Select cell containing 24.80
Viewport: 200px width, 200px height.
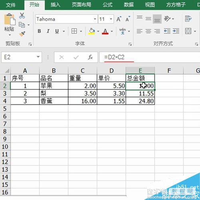tap(140, 101)
